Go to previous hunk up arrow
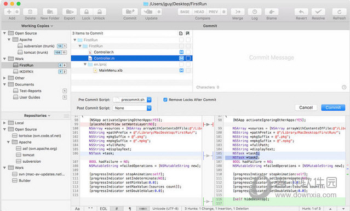350x211 pixels. coord(330,209)
